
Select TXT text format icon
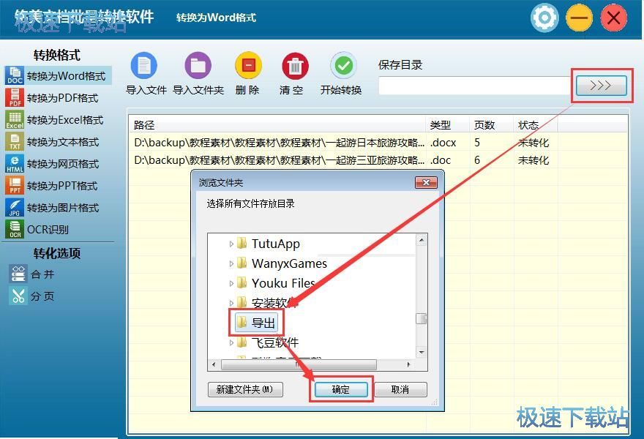tap(15, 141)
